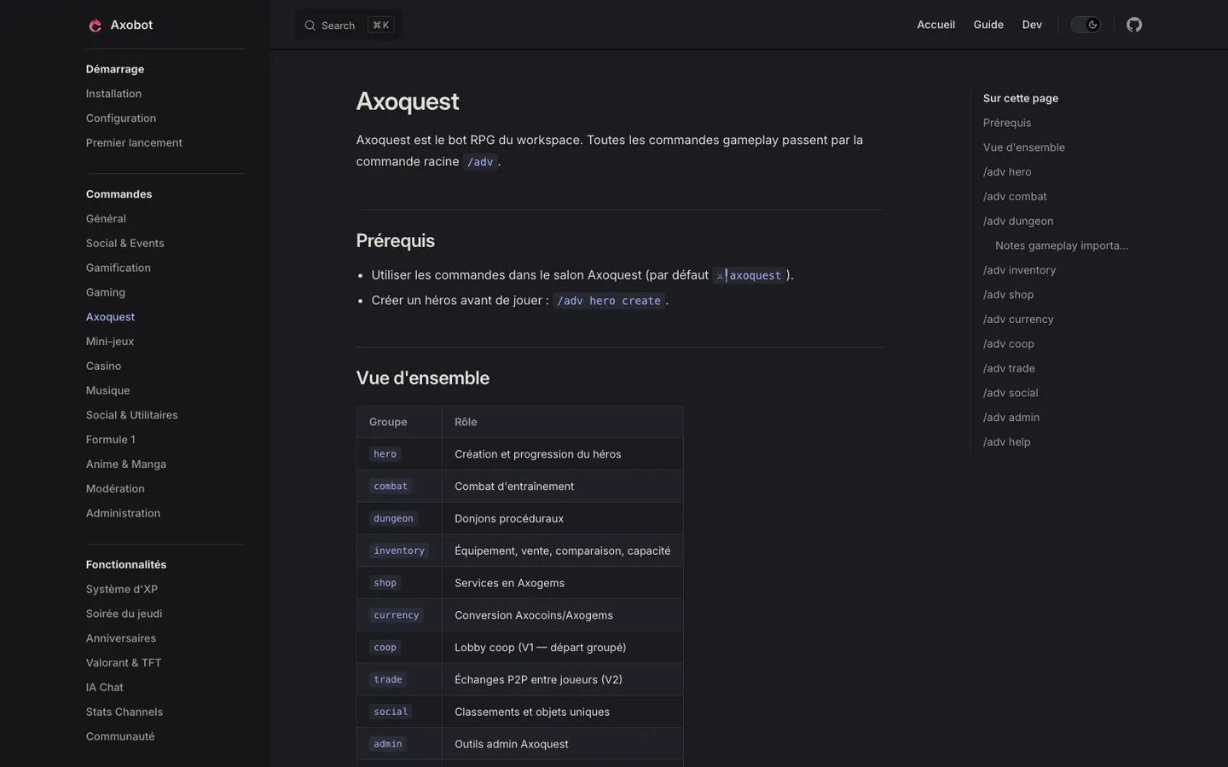Screen dimensions: 1228x767
Task: Jump to /adv shop section
Action: [x=1009, y=295]
